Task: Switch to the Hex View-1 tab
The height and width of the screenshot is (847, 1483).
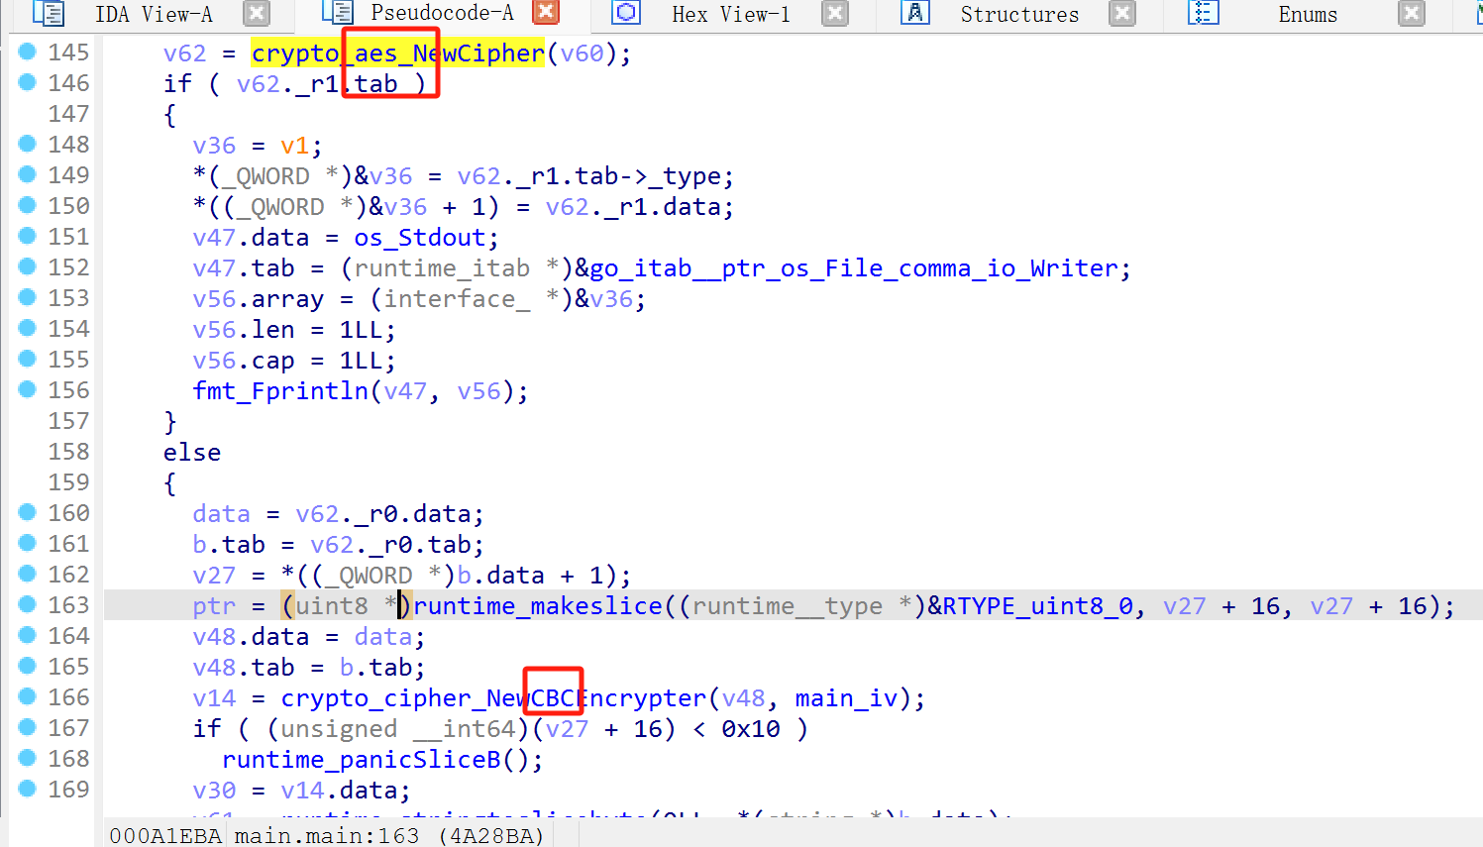Action: (730, 15)
